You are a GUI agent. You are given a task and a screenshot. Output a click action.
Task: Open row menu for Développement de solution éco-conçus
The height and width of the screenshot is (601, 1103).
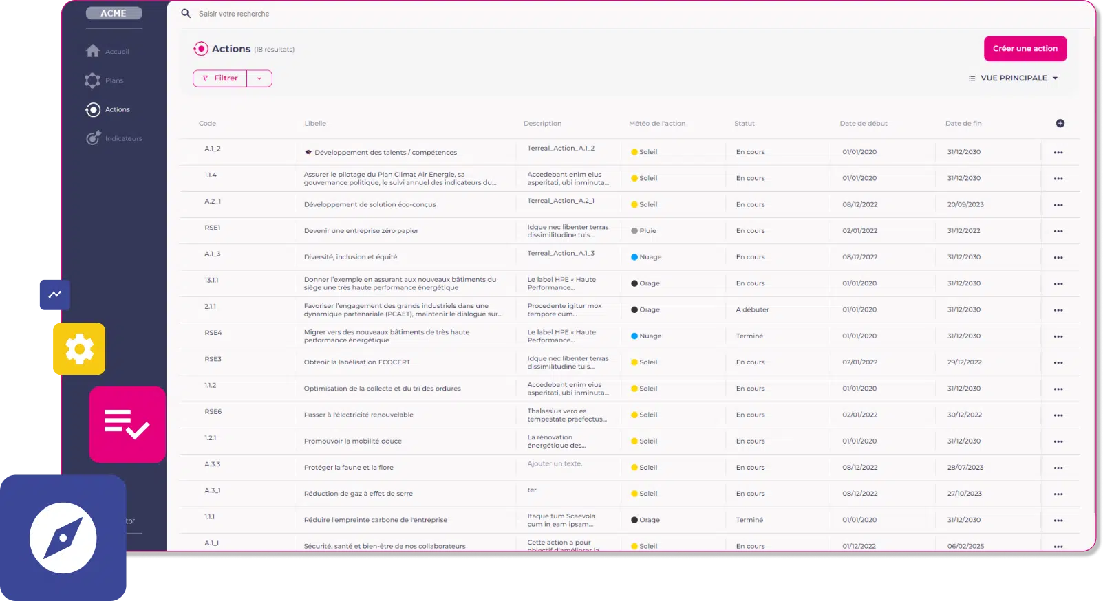coord(1058,205)
